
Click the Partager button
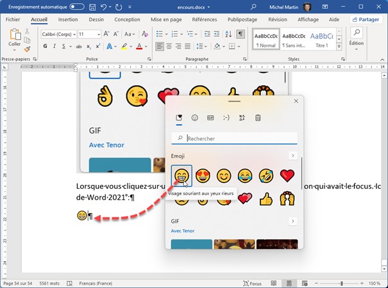pos(366,20)
